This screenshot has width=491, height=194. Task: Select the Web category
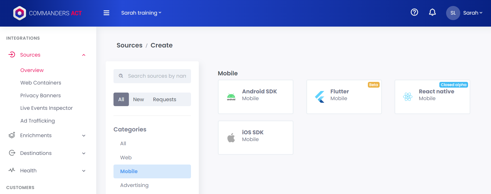[x=126, y=157]
